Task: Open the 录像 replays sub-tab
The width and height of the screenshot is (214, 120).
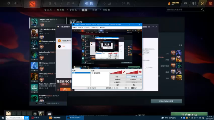Action: (x=95, y=10)
